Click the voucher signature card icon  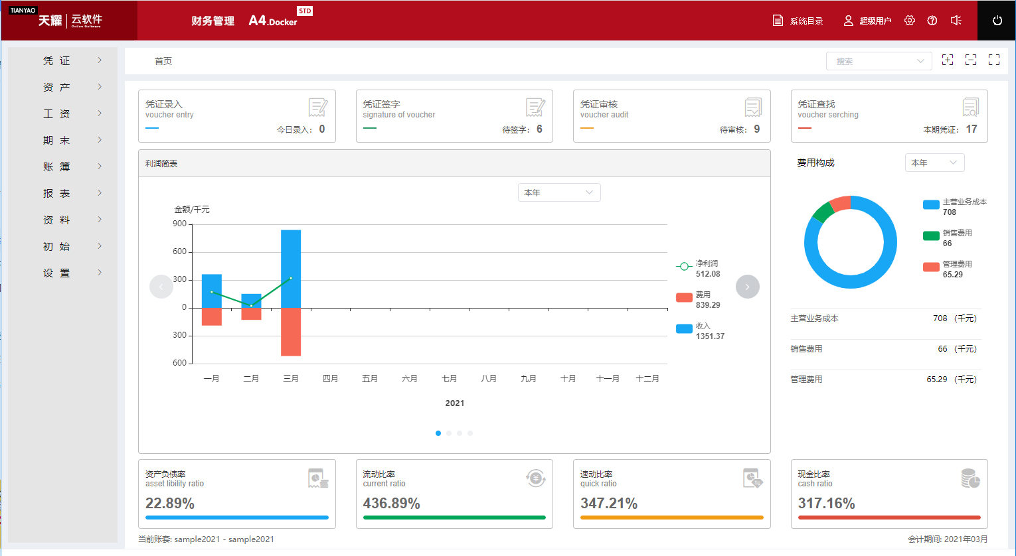[535, 107]
